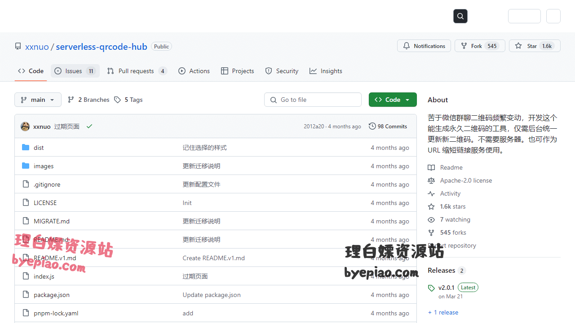575x323 pixels.
Task: Open the index.js file
Action: (x=44, y=276)
